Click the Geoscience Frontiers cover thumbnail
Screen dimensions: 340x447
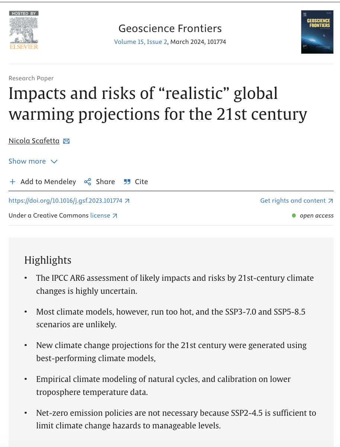point(317,32)
